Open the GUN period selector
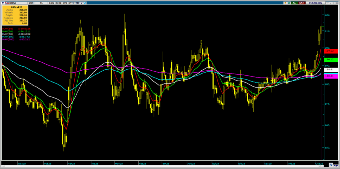This screenshot has height=169, width=340. pyautogui.click(x=31, y=3)
